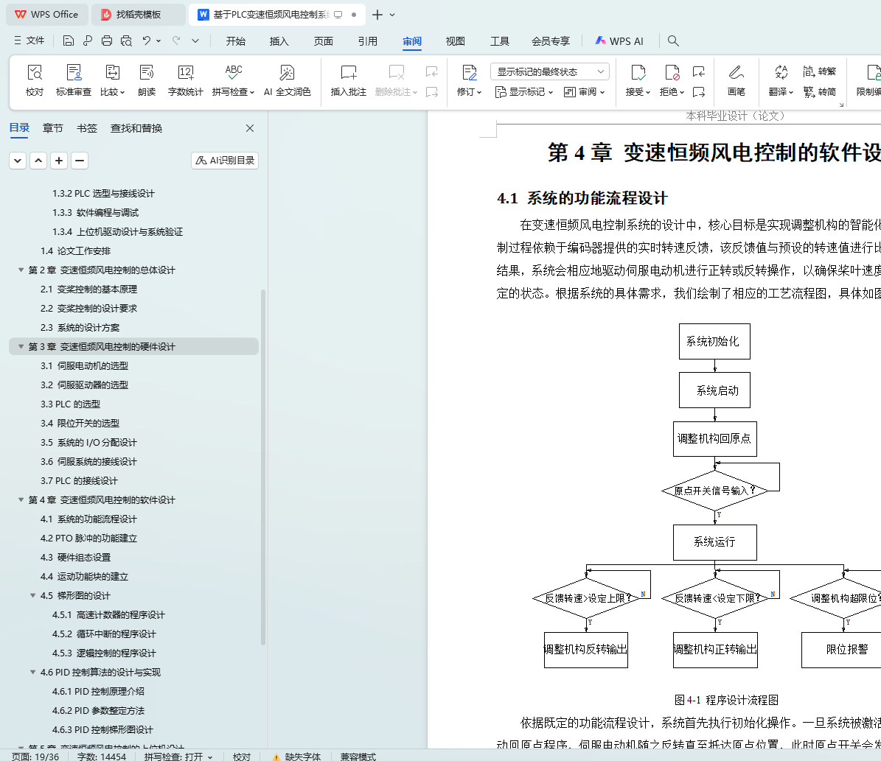Collapse the 4.5 梯形图的设计 node
This screenshot has height=761, width=881.
click(x=32, y=595)
